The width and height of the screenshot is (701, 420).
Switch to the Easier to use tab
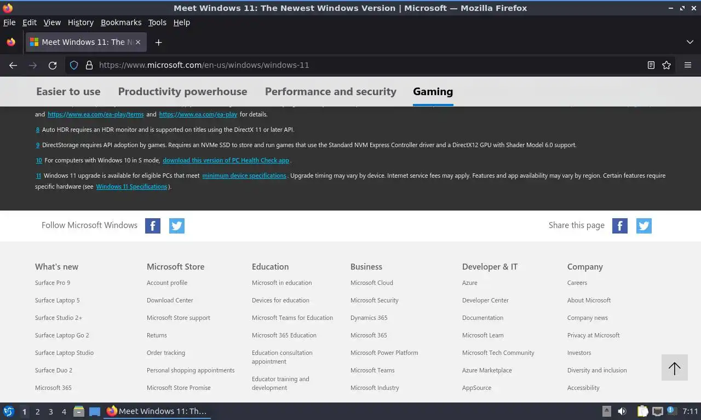tap(68, 92)
